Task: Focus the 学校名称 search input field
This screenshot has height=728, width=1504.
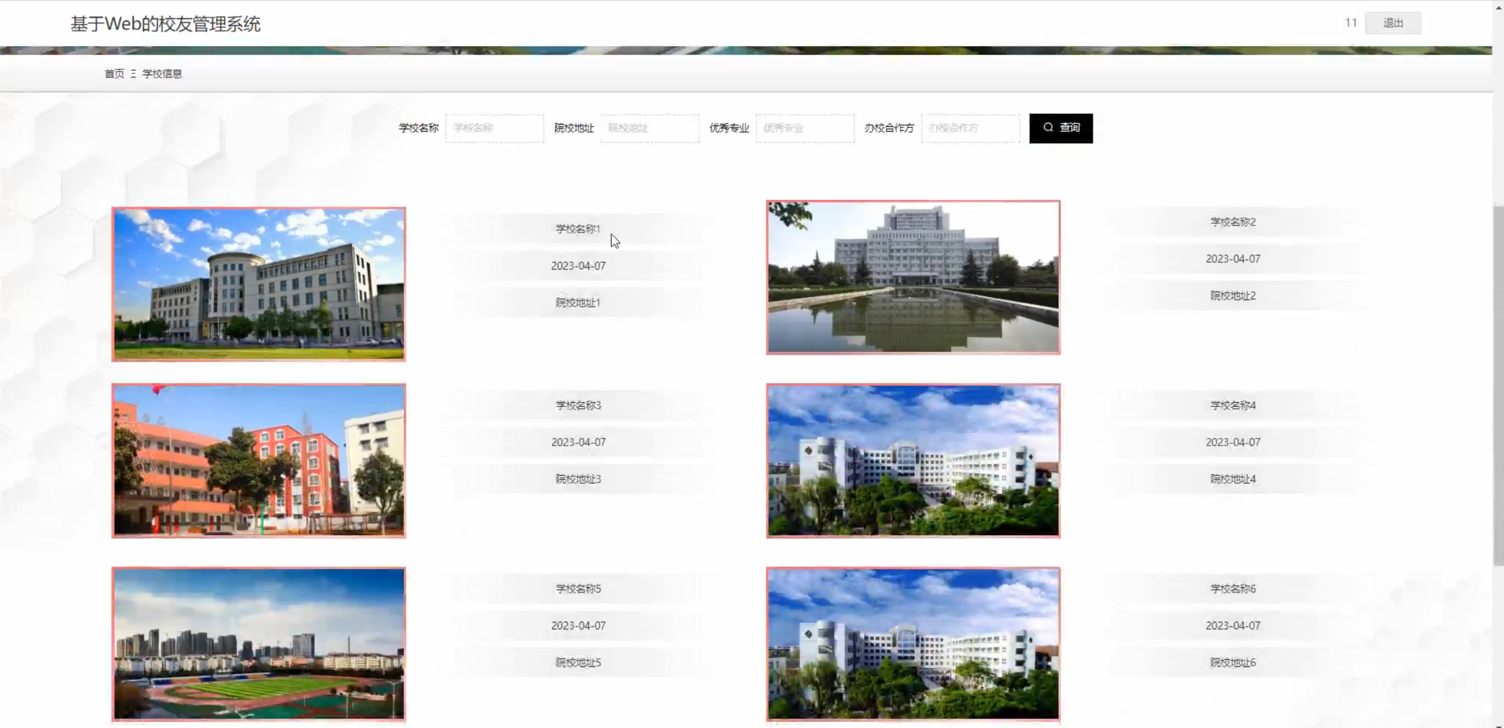Action: (x=495, y=128)
